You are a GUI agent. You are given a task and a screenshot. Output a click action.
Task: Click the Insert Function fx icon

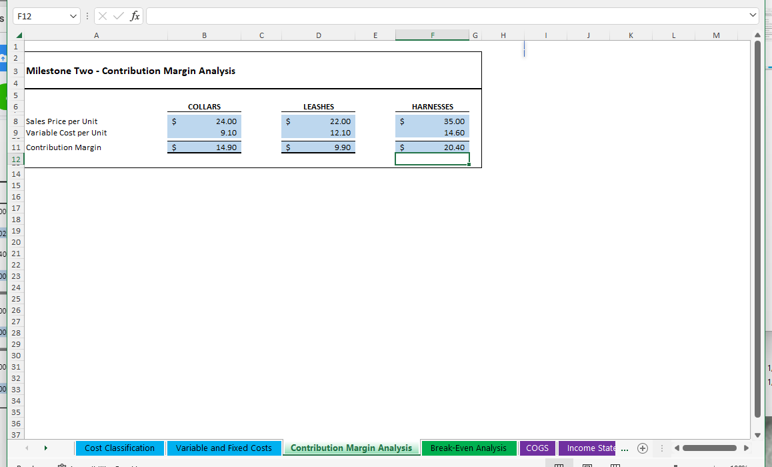(x=133, y=15)
